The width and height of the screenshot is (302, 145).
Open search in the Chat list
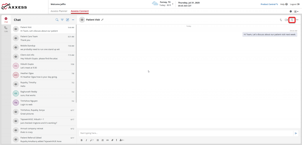(57, 20)
